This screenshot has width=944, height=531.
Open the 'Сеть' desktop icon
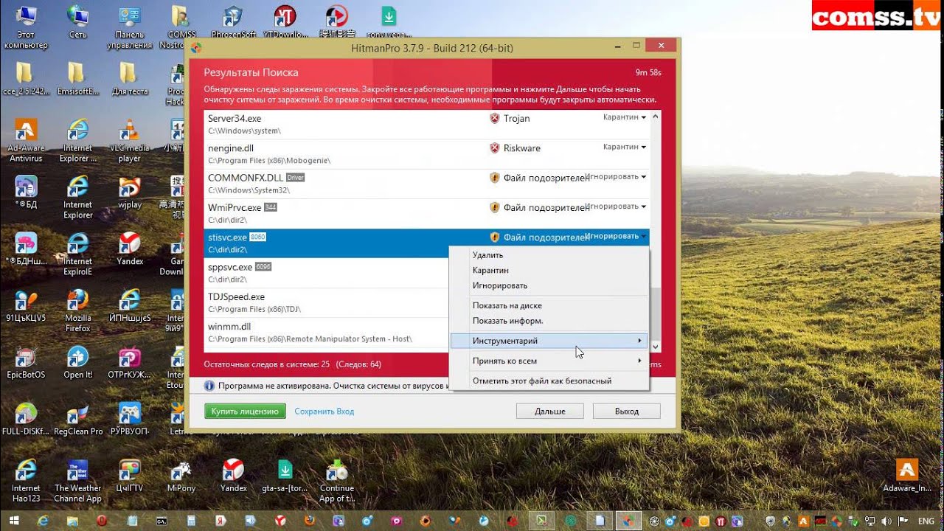click(x=77, y=24)
